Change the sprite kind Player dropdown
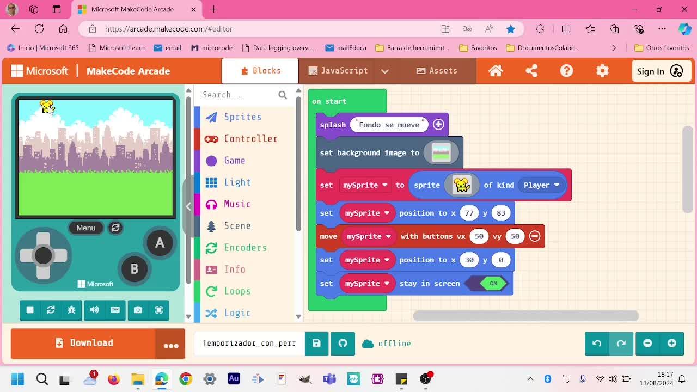 tap(541, 185)
